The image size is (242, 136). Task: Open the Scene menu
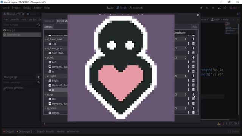click(x=6, y=8)
